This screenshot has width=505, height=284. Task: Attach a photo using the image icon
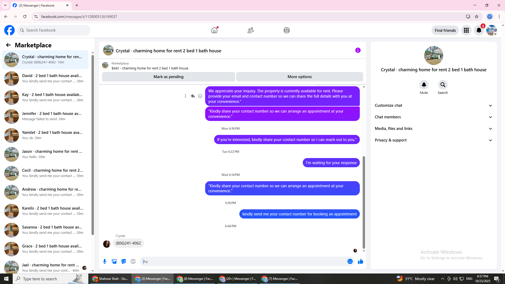coord(114,261)
